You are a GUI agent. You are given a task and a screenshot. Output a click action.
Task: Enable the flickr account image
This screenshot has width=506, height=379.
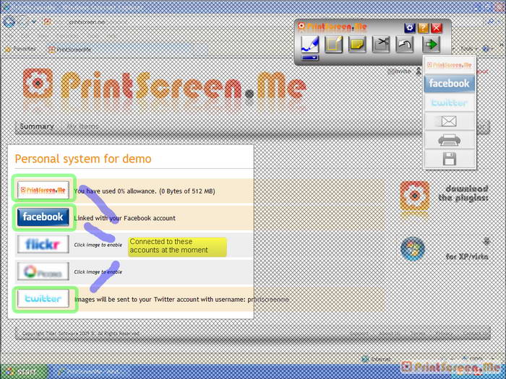[43, 244]
